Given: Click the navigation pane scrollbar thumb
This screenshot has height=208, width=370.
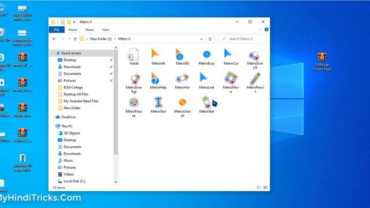Looking at the screenshot, I should 116,102.
